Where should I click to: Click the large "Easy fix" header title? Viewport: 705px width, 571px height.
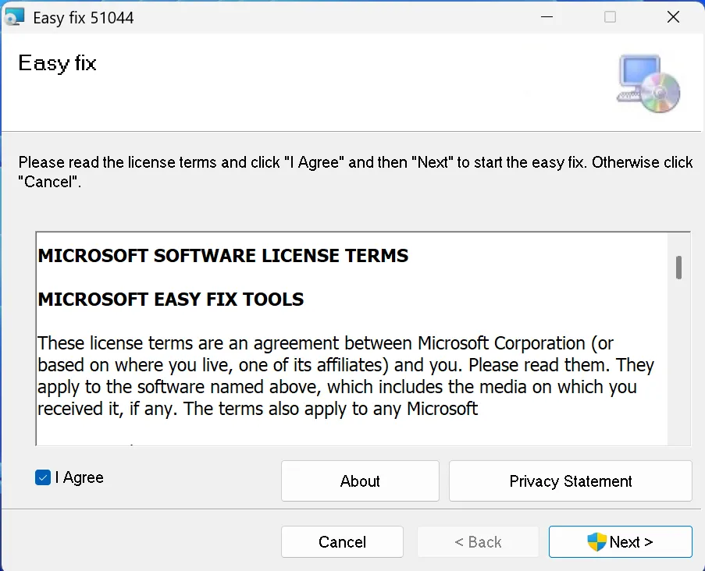[x=57, y=63]
